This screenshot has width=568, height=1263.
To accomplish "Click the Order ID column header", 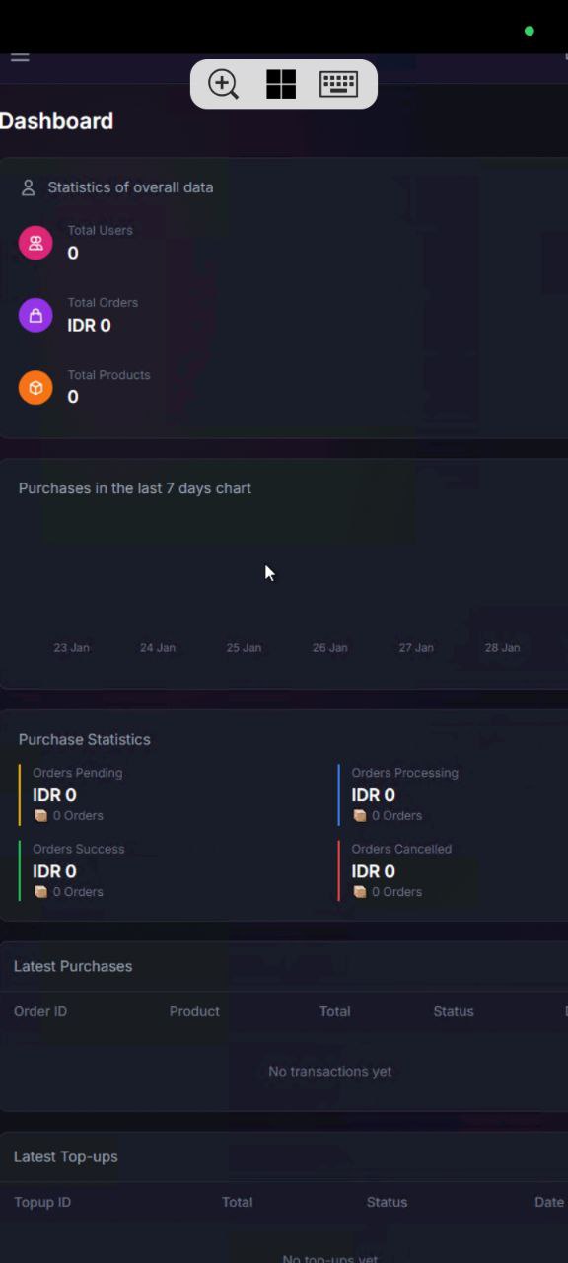I will coord(40,1011).
